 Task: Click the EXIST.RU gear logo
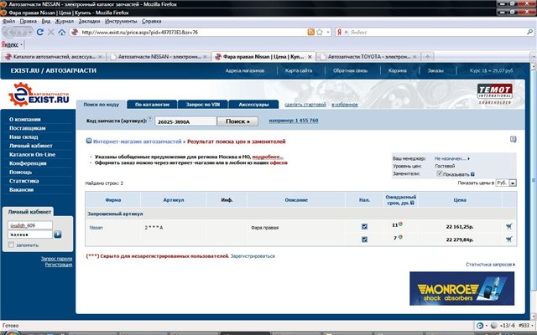click(39, 95)
